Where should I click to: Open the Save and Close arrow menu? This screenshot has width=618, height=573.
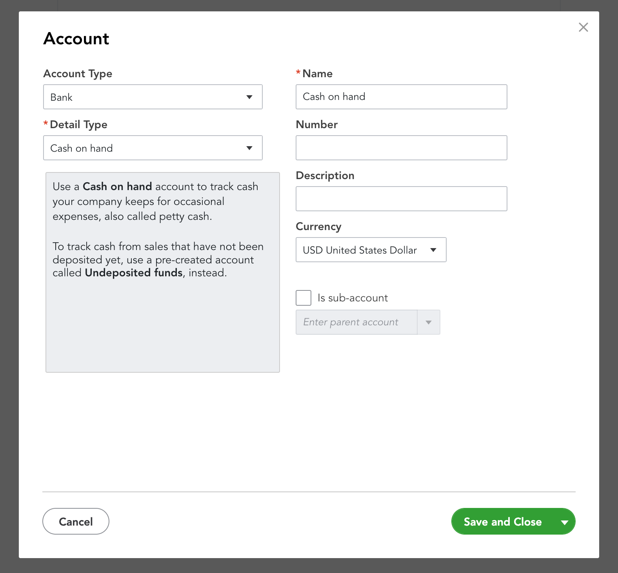coord(565,522)
